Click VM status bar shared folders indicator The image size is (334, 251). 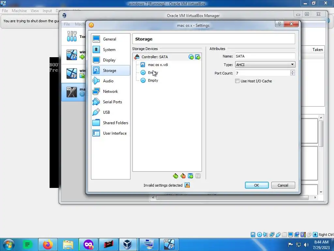coord(284,235)
